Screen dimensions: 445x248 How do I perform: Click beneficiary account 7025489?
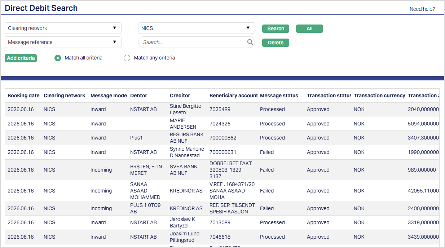click(x=220, y=109)
